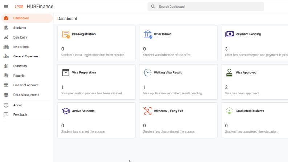Click the HUBFinance logo icon
Screen dimensions: 288x162
tap(19, 7)
